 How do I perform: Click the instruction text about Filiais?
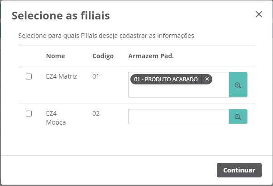click(106, 36)
